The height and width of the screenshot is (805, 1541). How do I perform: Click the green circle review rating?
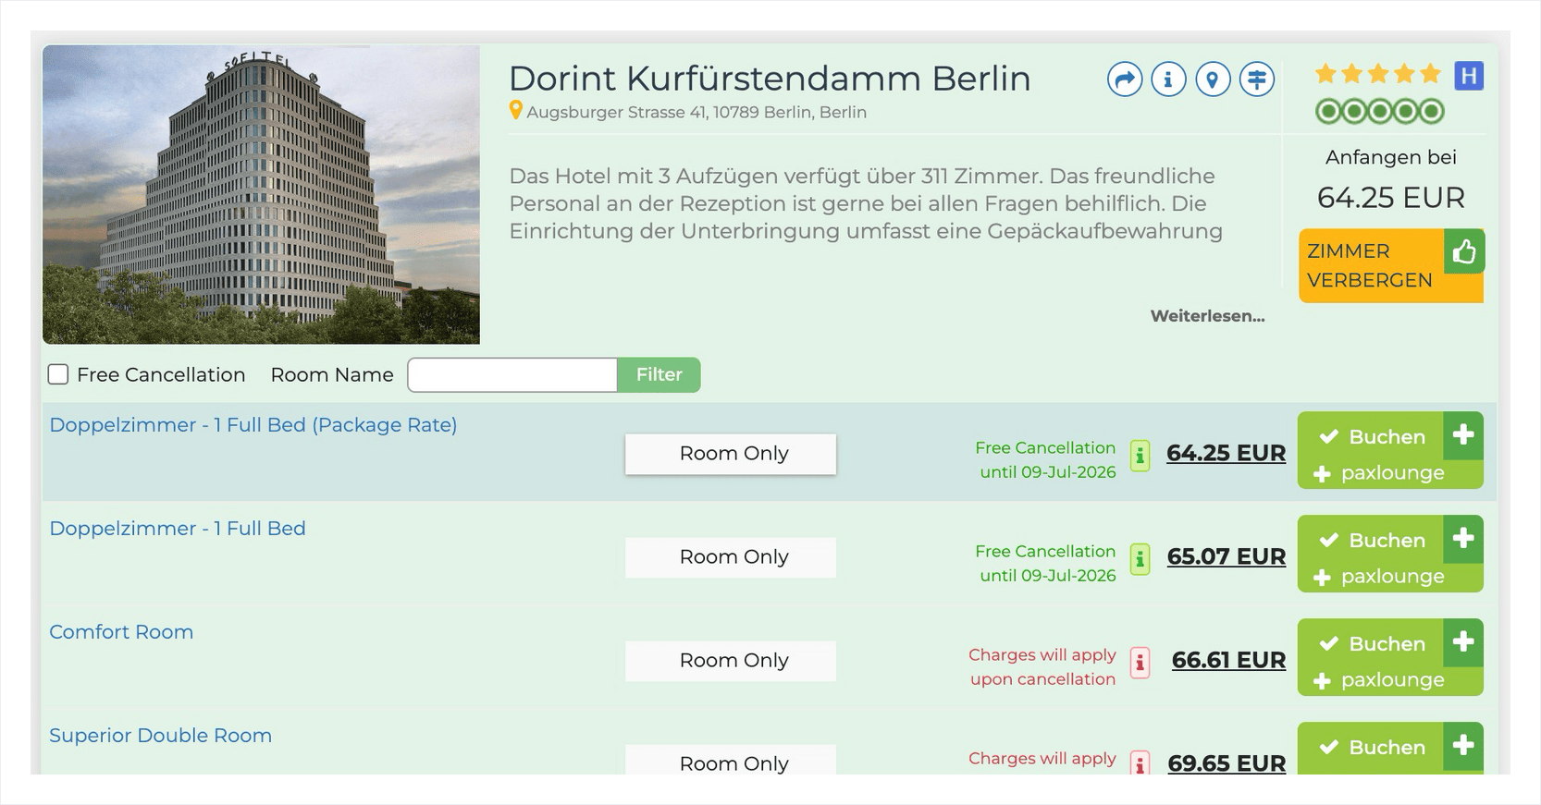(x=1380, y=112)
